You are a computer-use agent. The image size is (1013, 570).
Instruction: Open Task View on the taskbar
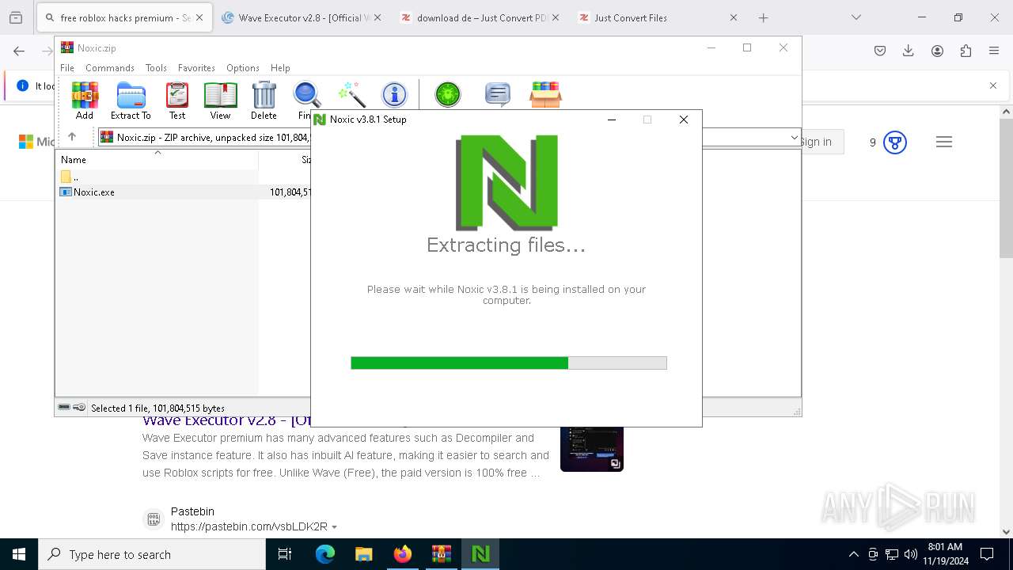point(285,554)
